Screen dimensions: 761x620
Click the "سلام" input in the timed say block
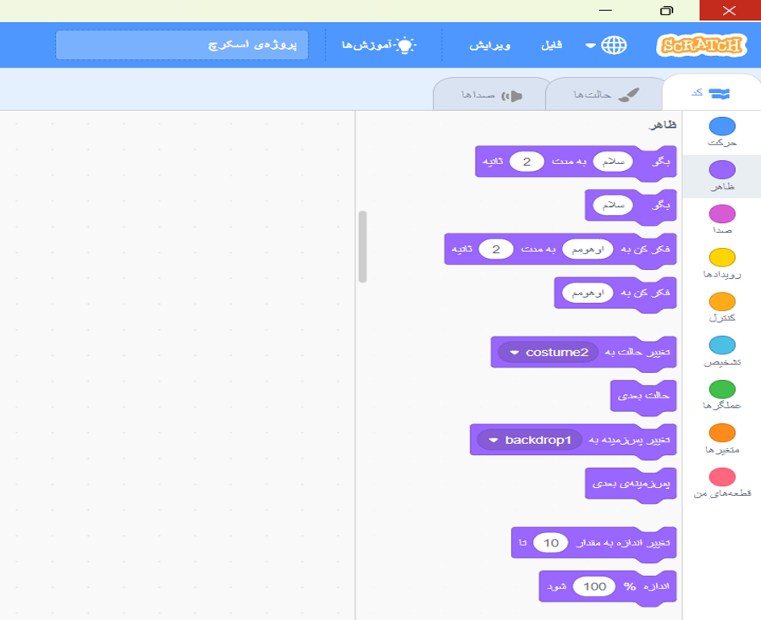pyautogui.click(x=613, y=162)
